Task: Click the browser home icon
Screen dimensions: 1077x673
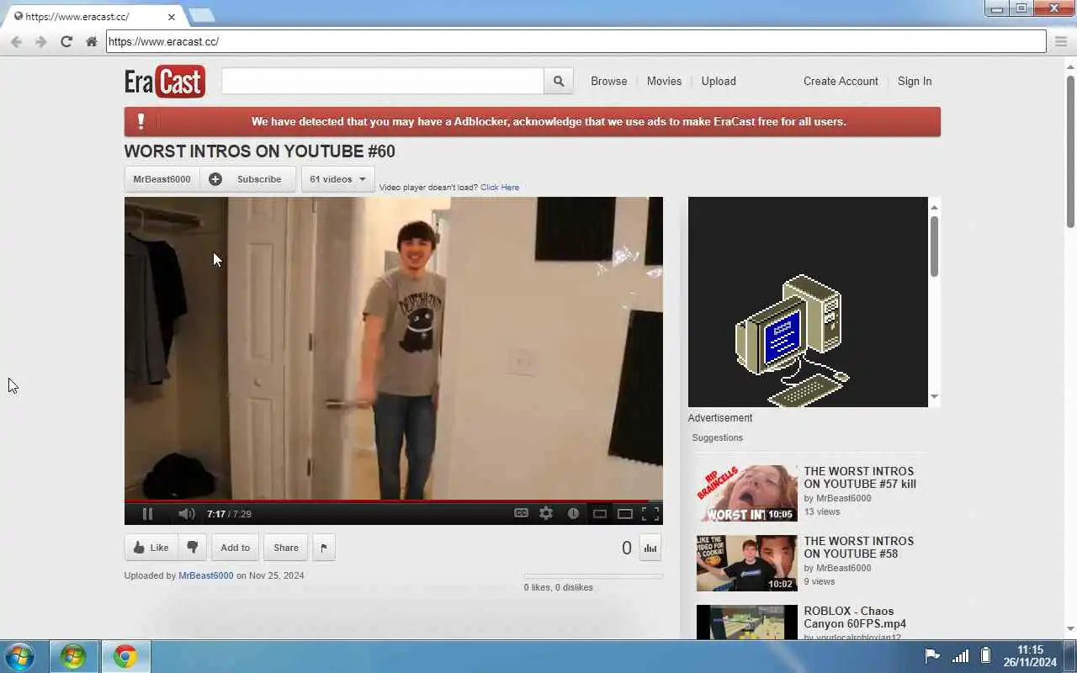Action: (92, 41)
